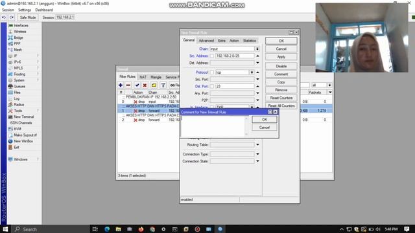Expand the P2P field arrow
Viewport: 415px width, 233px height.
(257, 100)
